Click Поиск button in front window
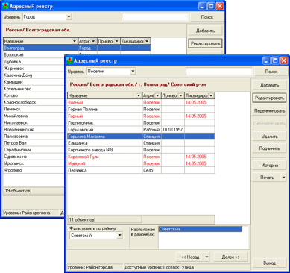 pos(271,72)
